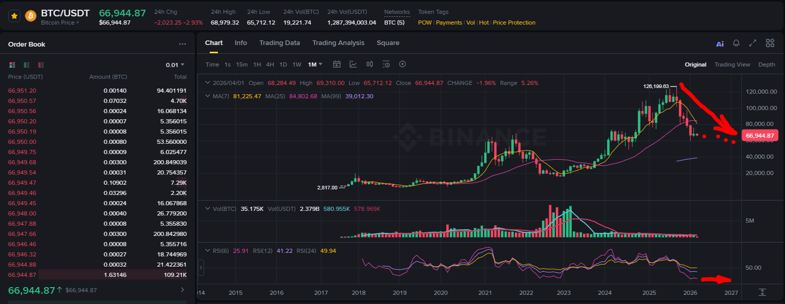
Task: Click the favorite star icon for BTC/USDT
Action: pyautogui.click(x=14, y=16)
